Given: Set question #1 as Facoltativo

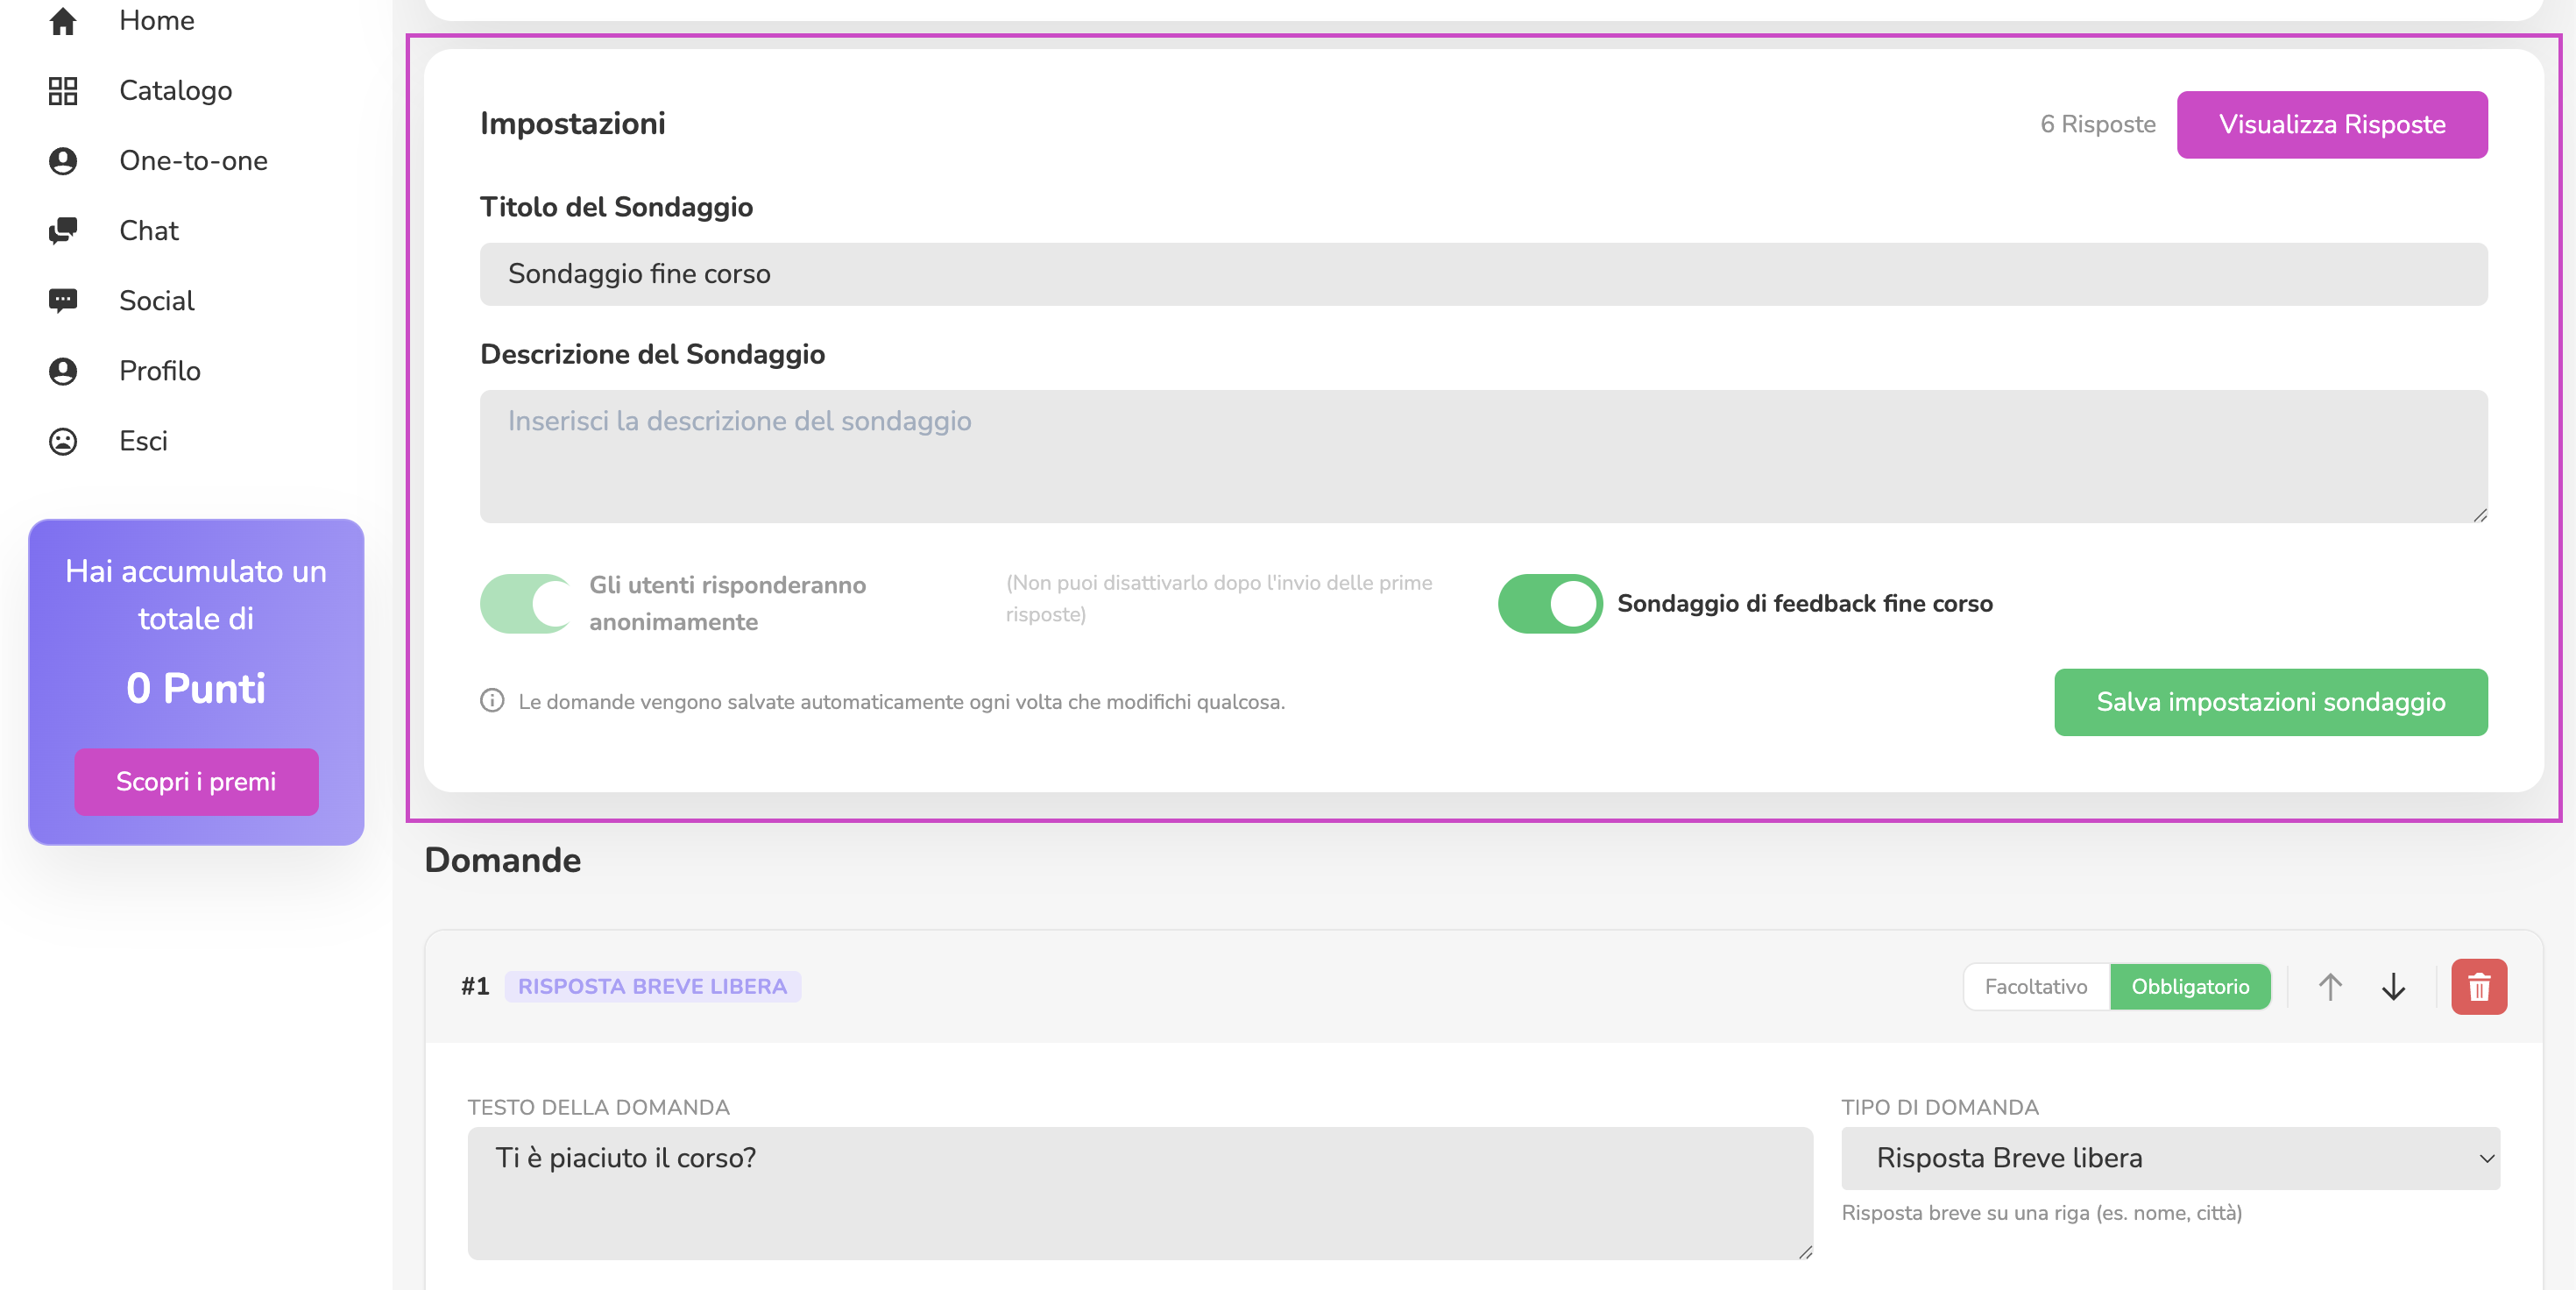Looking at the screenshot, I should click(x=2036, y=987).
